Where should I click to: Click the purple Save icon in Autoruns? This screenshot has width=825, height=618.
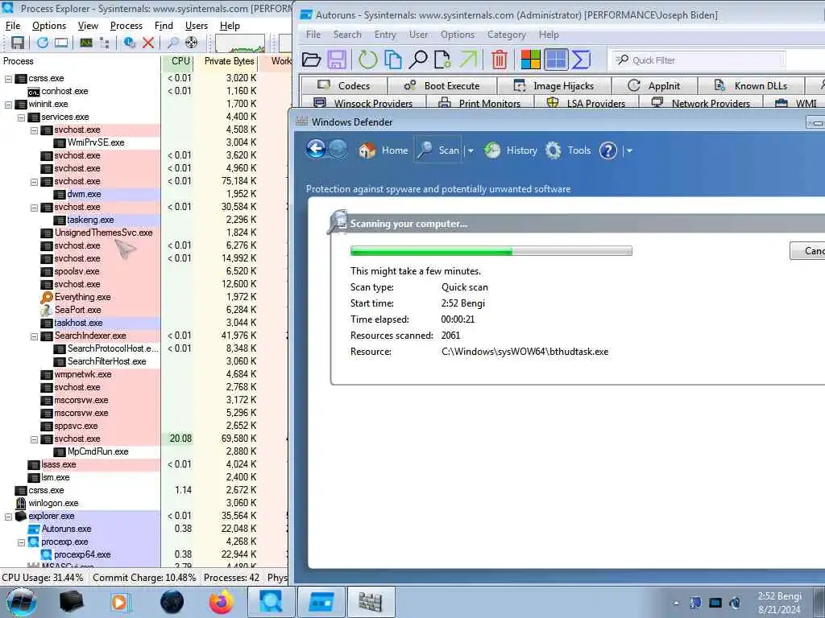(x=337, y=60)
